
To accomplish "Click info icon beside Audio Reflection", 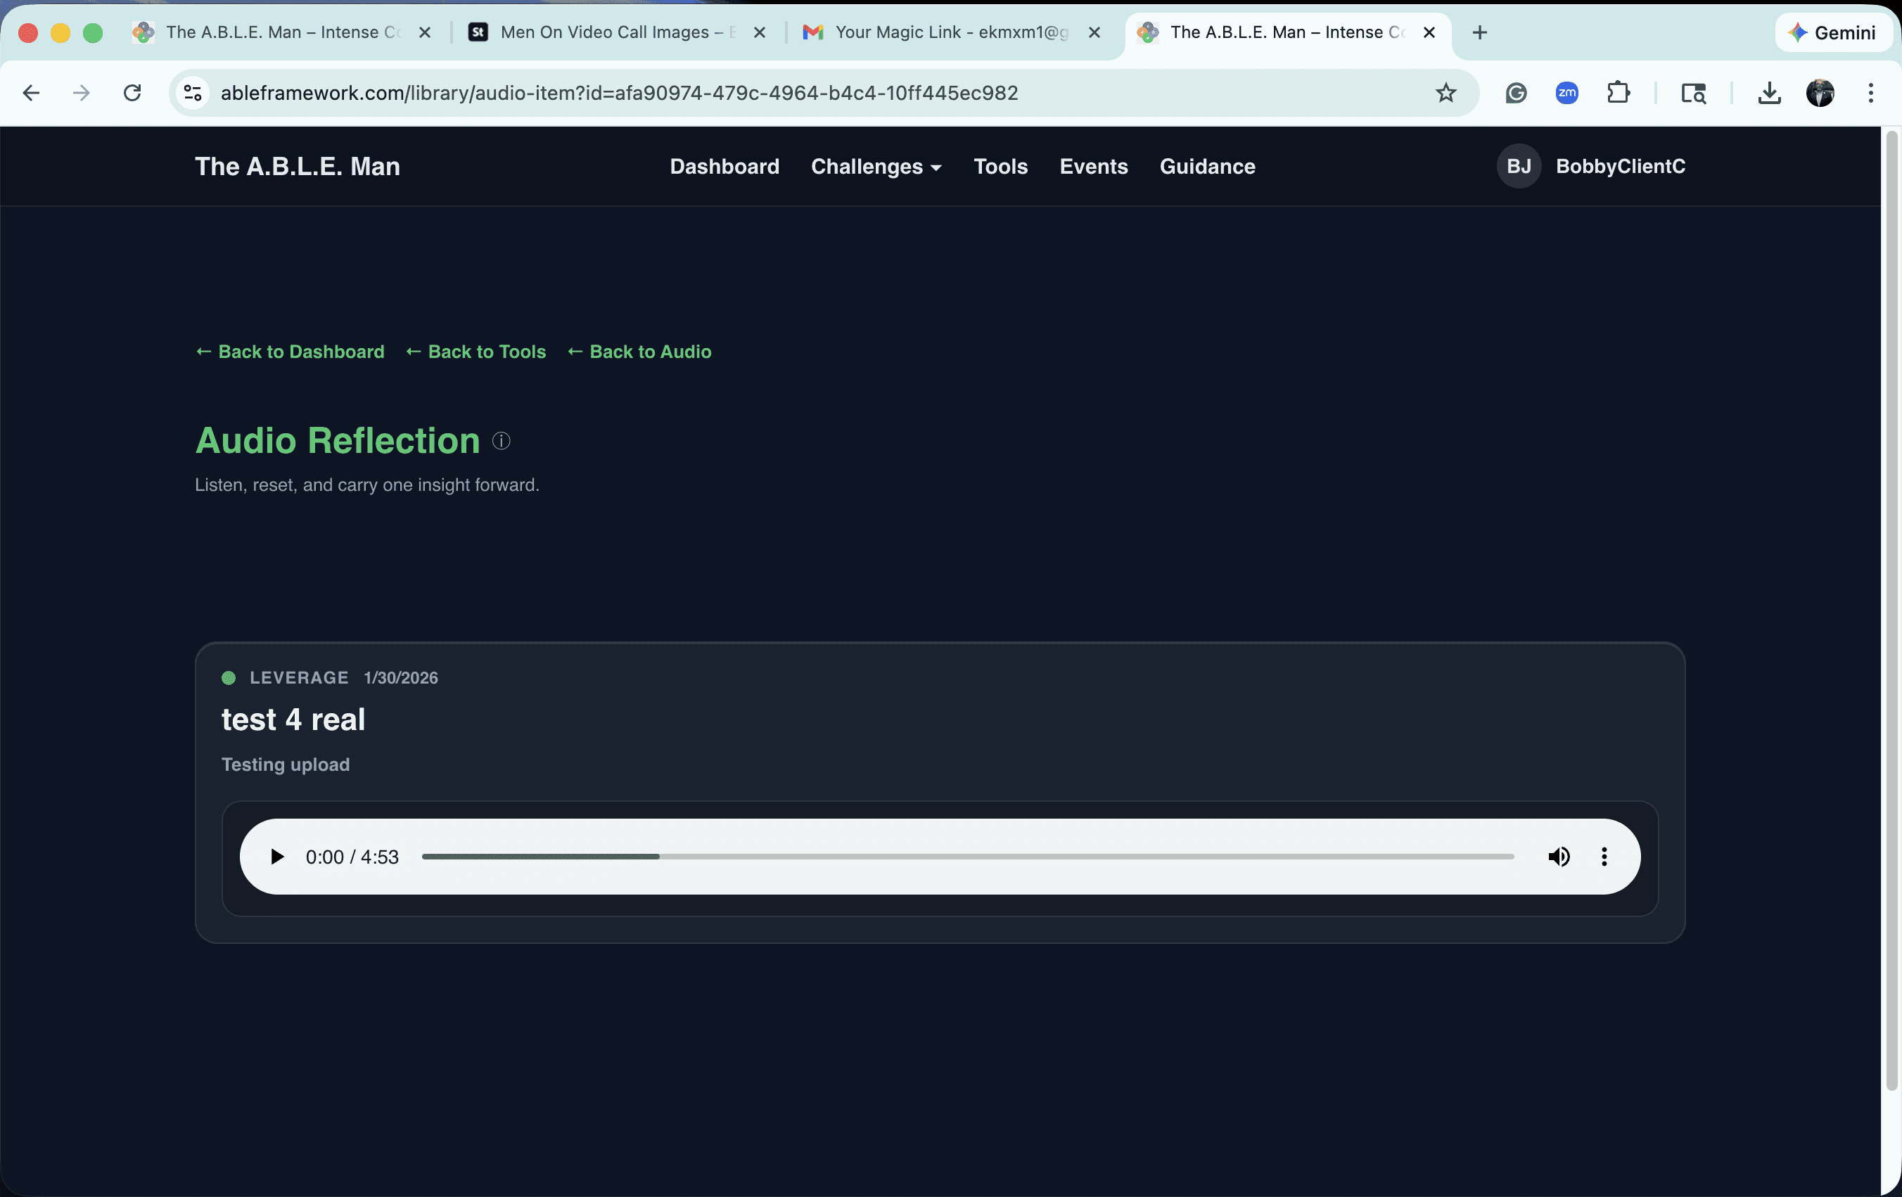I will pos(501,440).
